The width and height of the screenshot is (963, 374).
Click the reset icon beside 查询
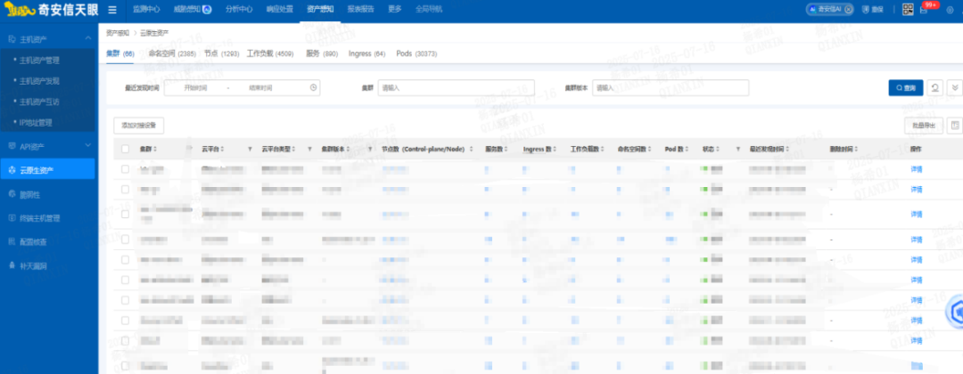click(934, 87)
